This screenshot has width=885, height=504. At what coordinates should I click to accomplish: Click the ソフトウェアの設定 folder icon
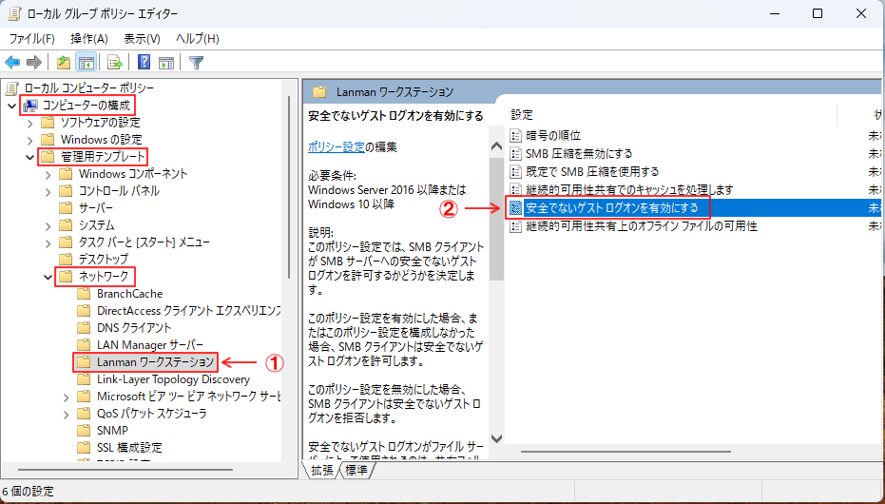click(x=48, y=123)
